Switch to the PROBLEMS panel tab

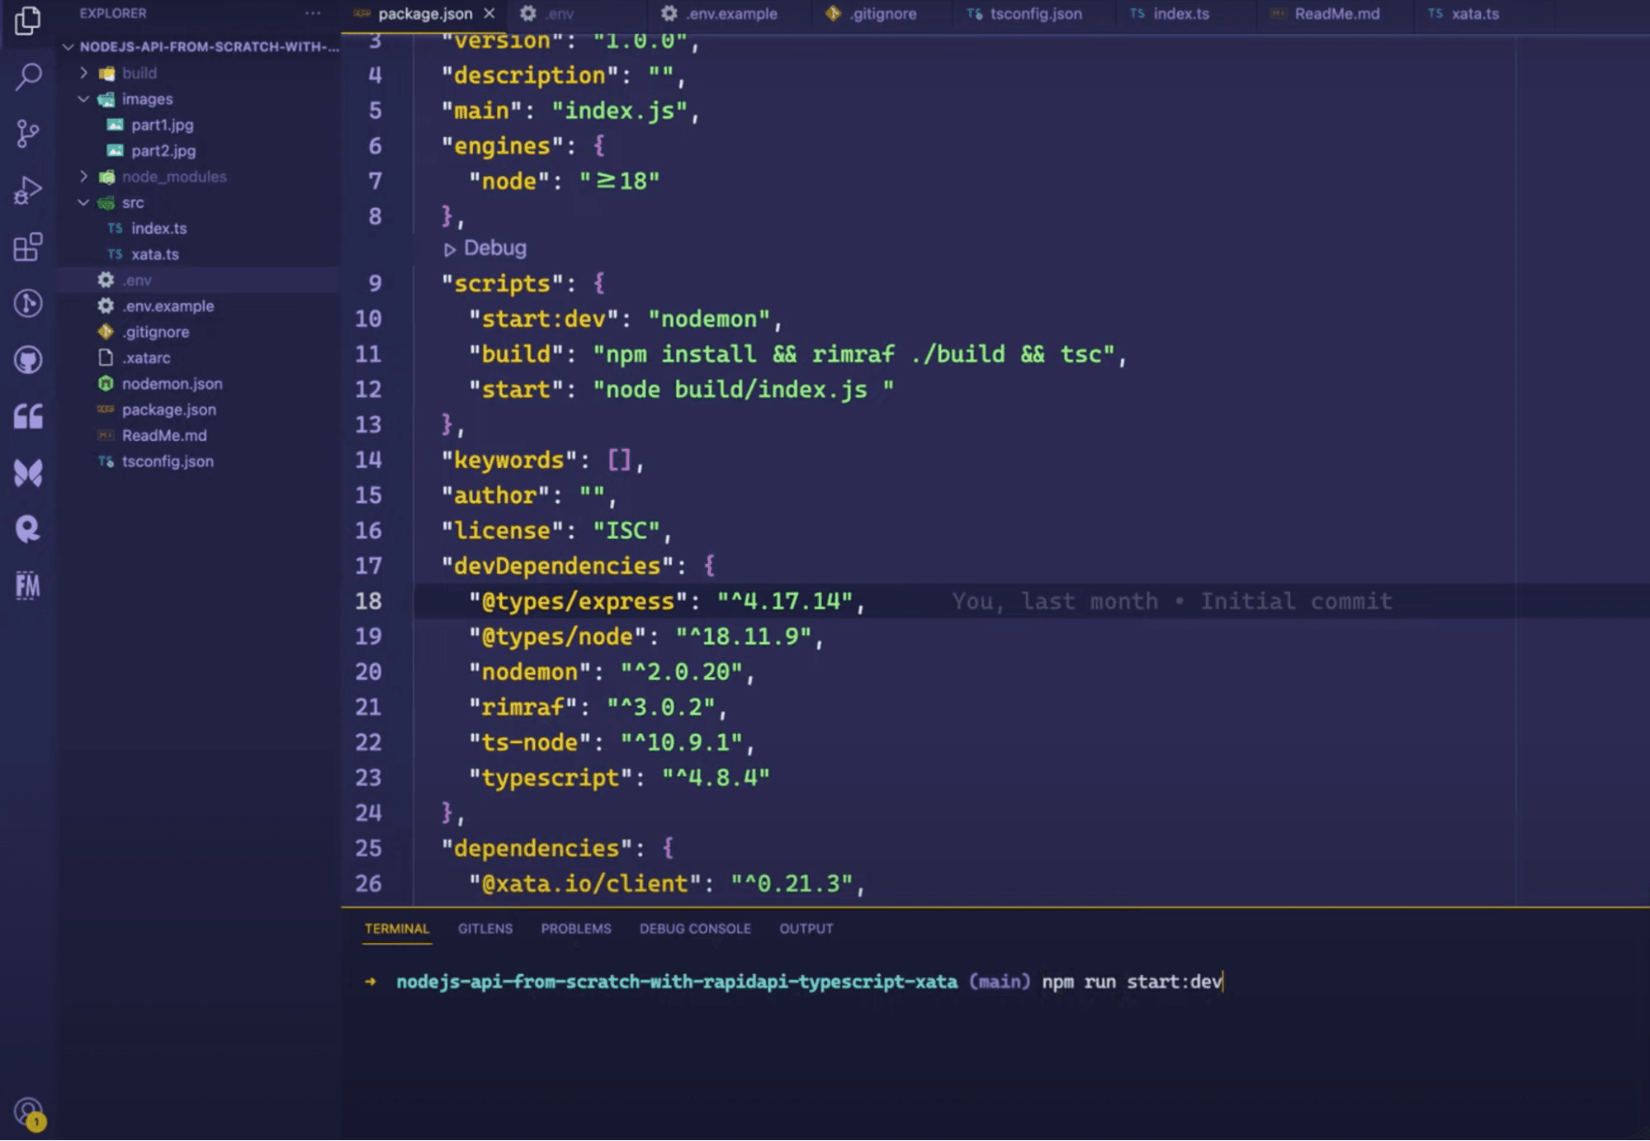576,929
